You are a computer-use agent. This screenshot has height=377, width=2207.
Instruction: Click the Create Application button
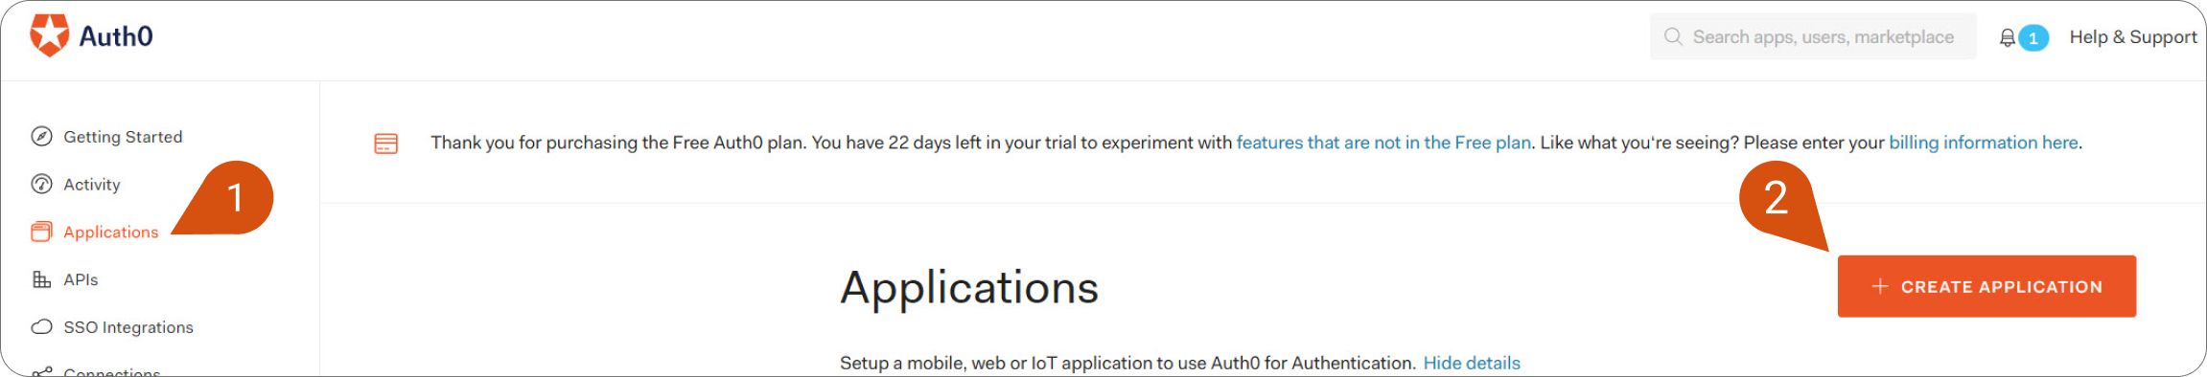click(1986, 286)
